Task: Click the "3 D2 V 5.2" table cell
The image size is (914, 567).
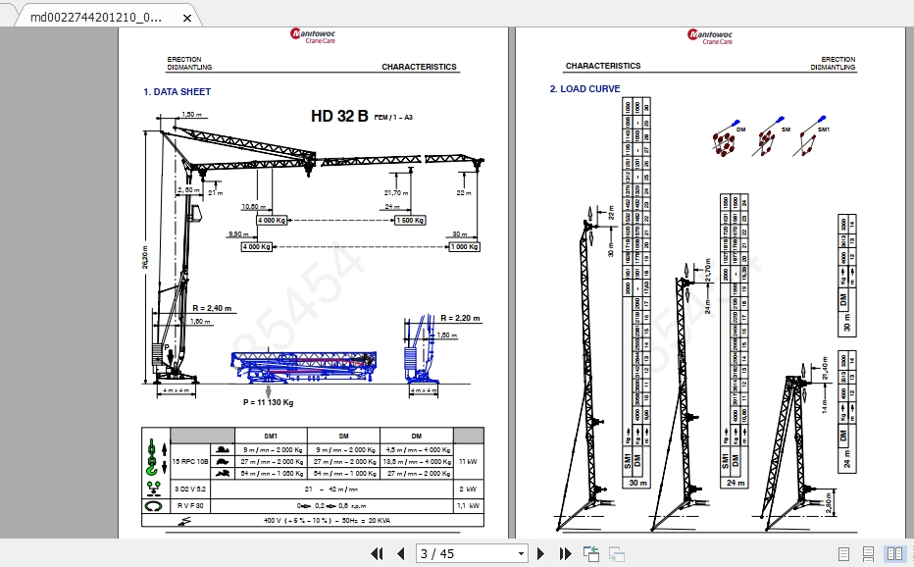Action: pyautogui.click(x=190, y=489)
